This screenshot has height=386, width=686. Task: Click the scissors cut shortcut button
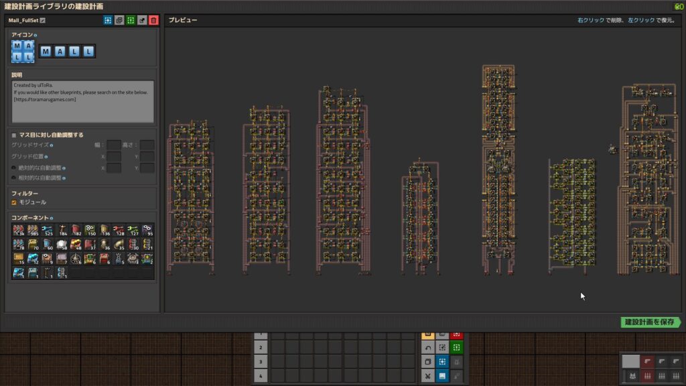(x=428, y=376)
